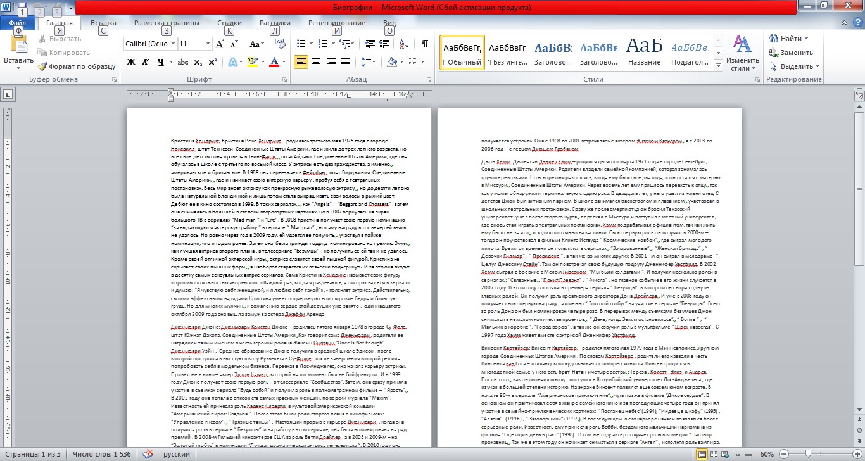Click the Bullets list icon
865x461 pixels.
(301, 44)
